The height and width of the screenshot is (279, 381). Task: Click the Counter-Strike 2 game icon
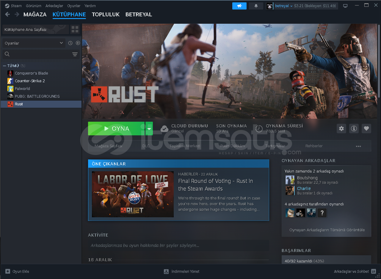pyautogui.click(x=10, y=81)
